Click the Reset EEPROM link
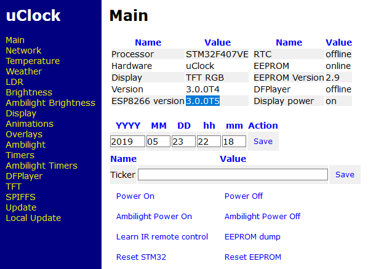376x269 pixels. pos(253,257)
